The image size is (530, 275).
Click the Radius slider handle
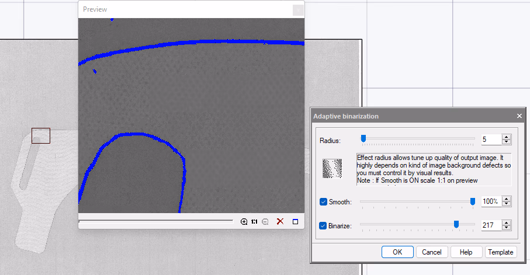tap(363, 138)
